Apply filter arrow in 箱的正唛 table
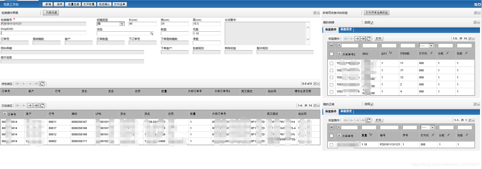The image size is (482, 169). pyautogui.click(x=331, y=127)
